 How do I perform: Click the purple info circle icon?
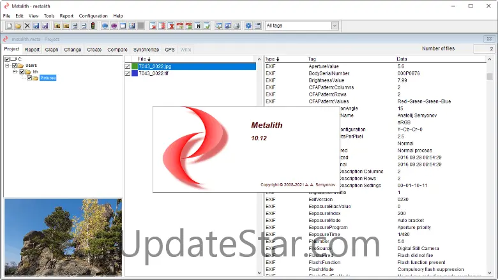point(114,26)
